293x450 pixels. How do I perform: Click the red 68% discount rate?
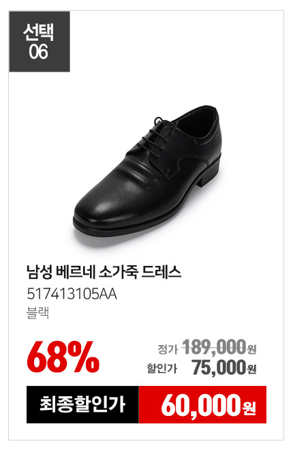coord(63,357)
